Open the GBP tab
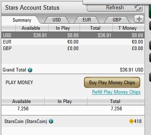 pos(117,20)
